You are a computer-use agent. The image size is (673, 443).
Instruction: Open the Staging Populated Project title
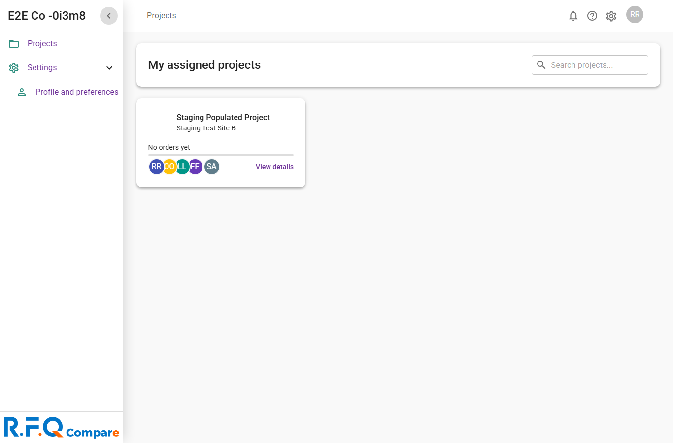pyautogui.click(x=223, y=117)
